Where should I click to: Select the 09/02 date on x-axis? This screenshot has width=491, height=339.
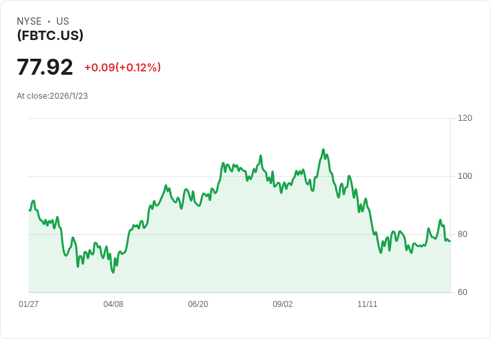[283, 304]
